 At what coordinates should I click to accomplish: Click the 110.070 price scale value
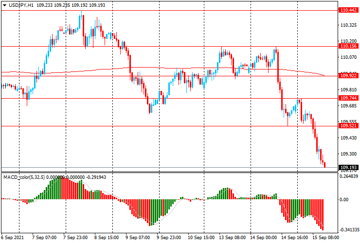tap(348, 57)
